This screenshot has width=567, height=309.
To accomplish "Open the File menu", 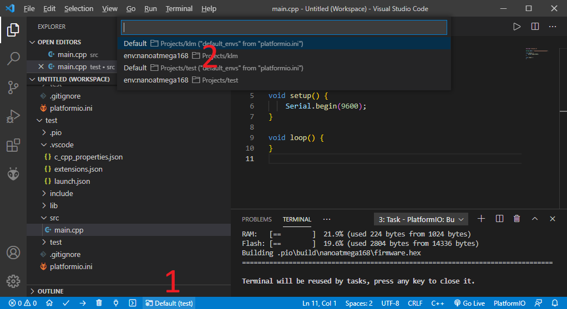I will tap(29, 9).
